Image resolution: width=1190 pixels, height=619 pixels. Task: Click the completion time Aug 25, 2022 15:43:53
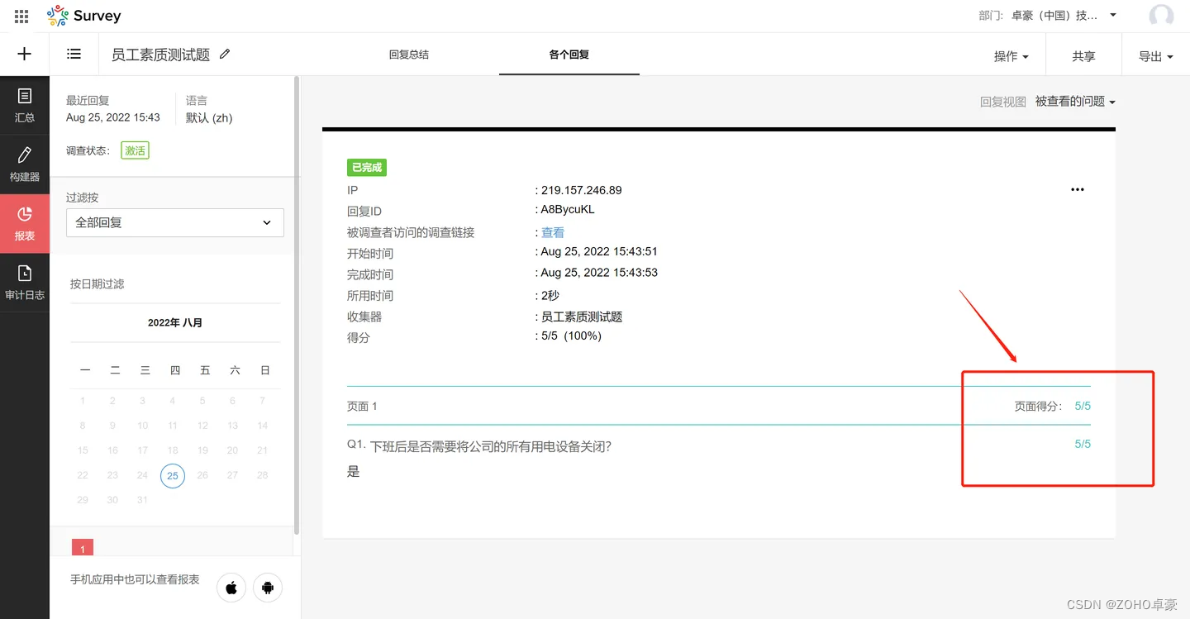pyautogui.click(x=599, y=273)
